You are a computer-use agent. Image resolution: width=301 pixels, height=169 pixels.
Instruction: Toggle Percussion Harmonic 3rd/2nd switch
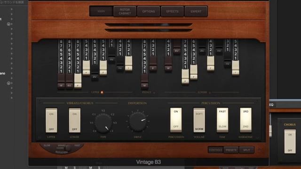point(246,120)
